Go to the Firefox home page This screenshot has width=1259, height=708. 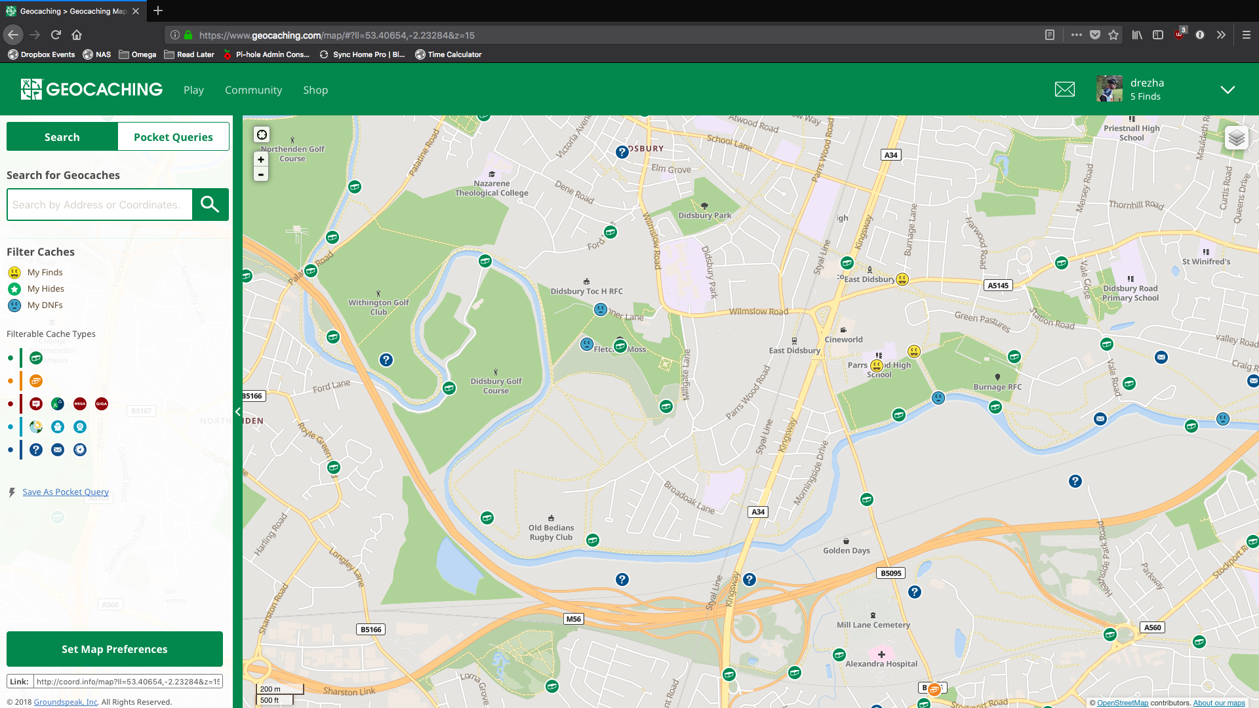click(77, 35)
